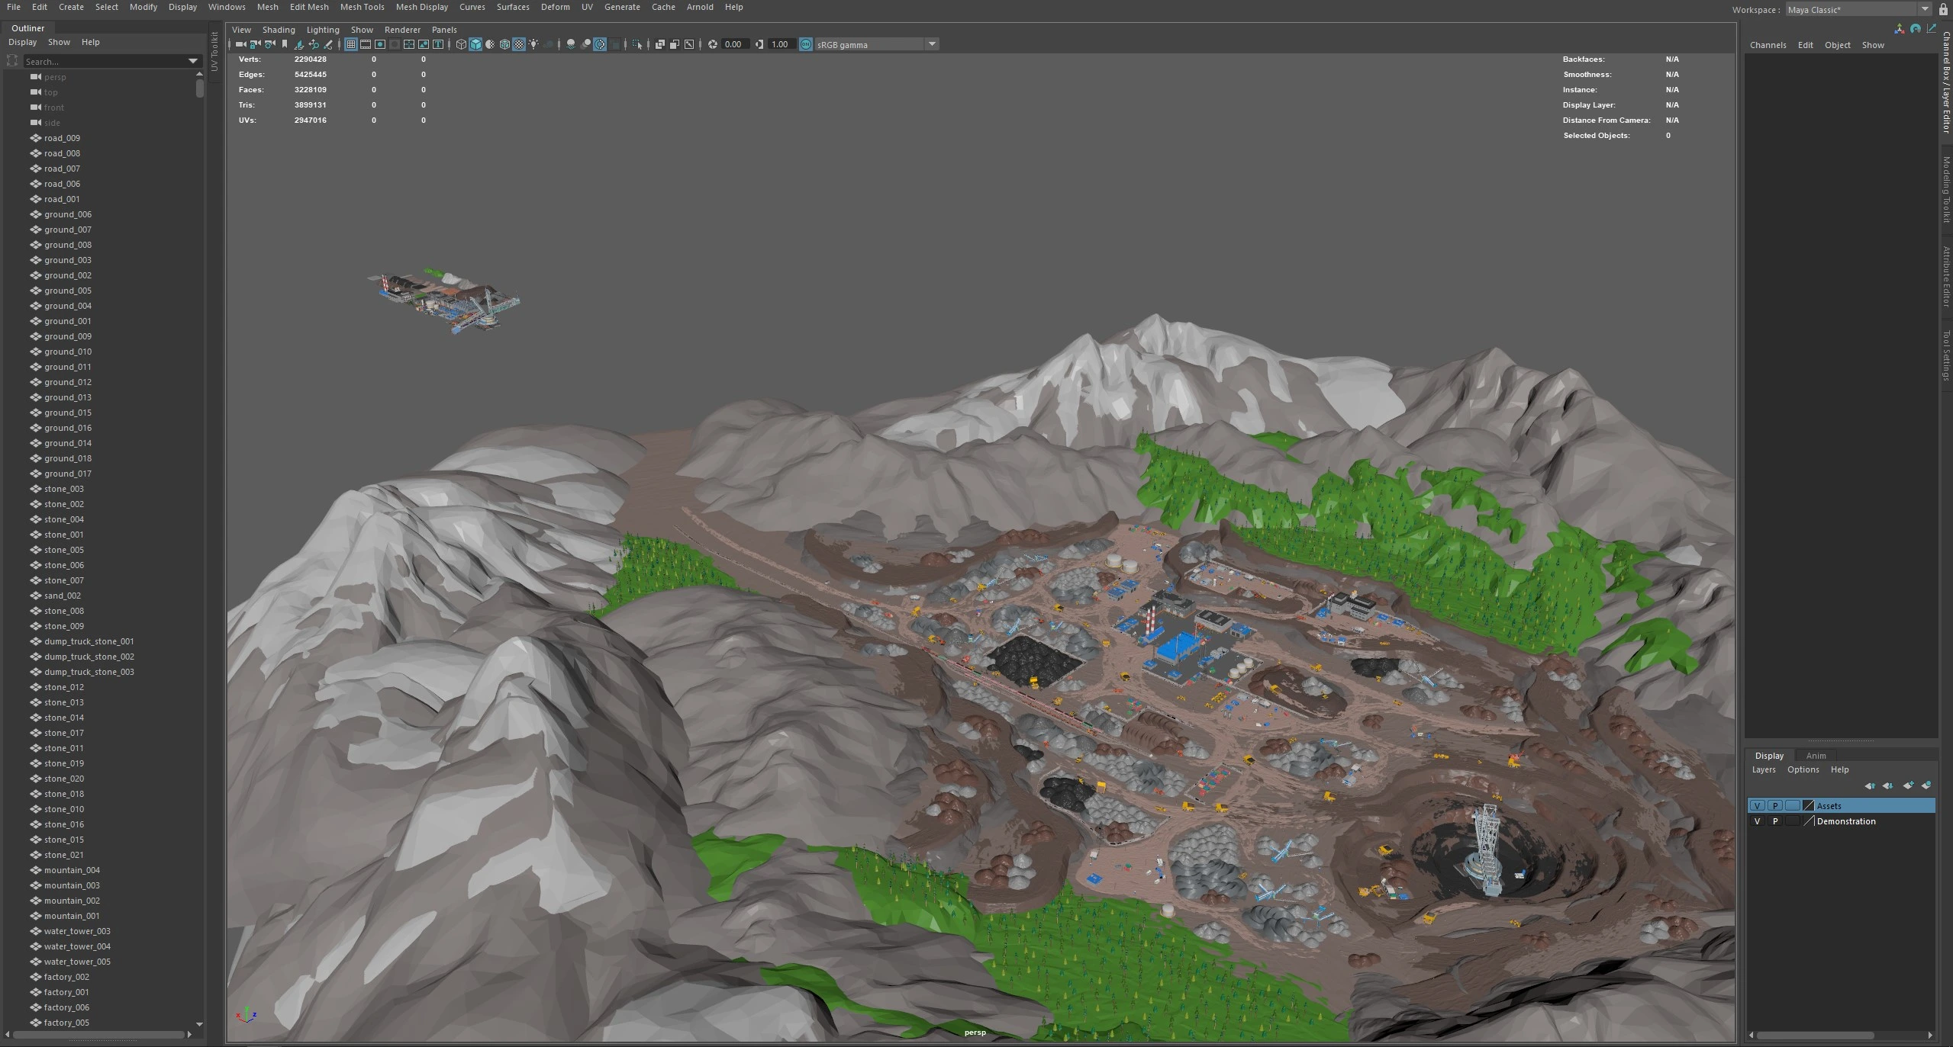Click the film gate icon

pyautogui.click(x=366, y=44)
